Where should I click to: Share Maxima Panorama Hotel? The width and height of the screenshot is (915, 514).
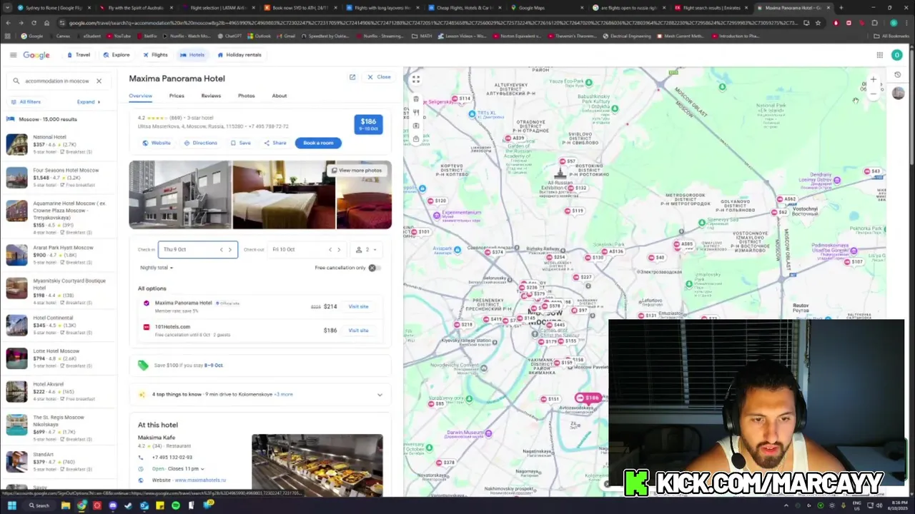pos(275,143)
